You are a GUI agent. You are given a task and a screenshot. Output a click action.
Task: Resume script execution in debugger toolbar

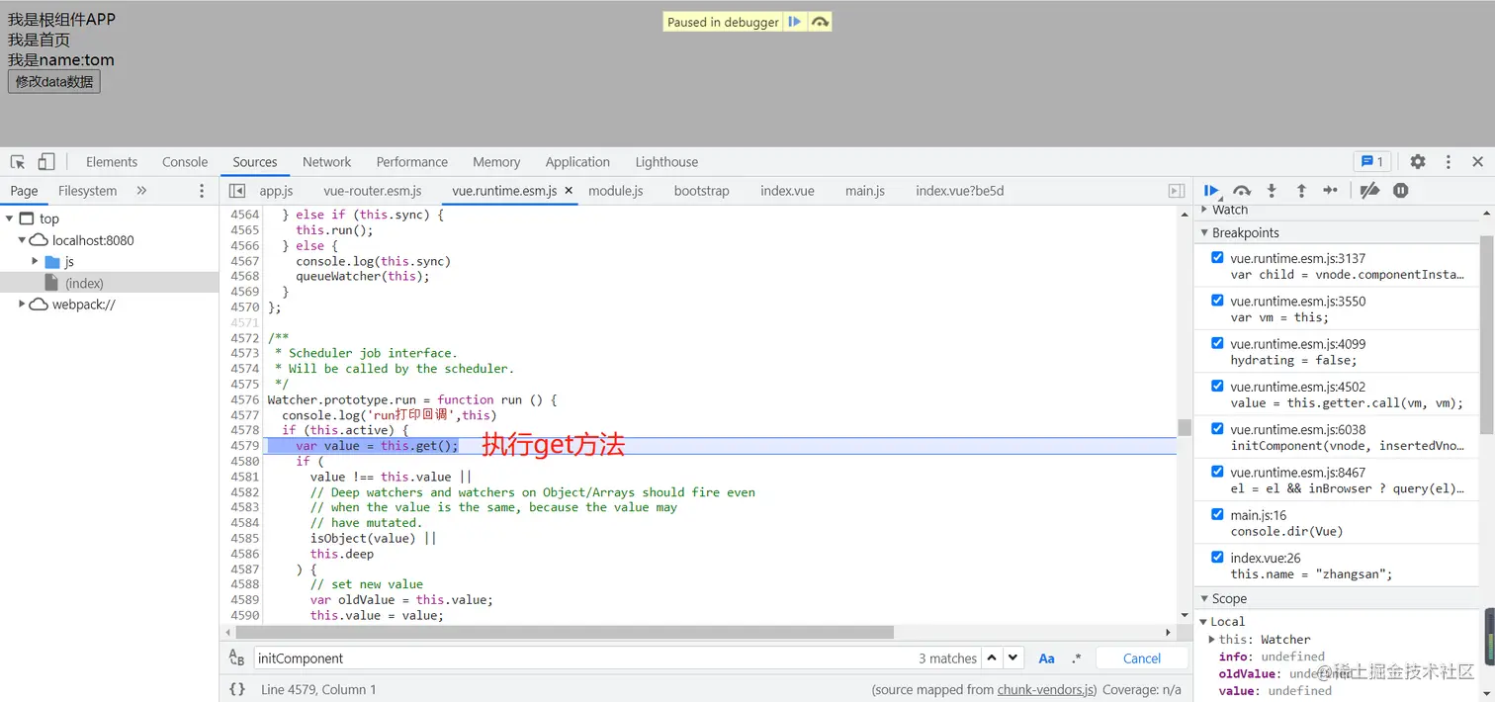click(1212, 191)
